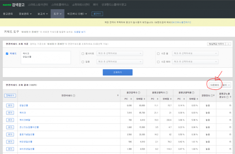Tick the 키워드 checkbox

click(x=7, y=54)
